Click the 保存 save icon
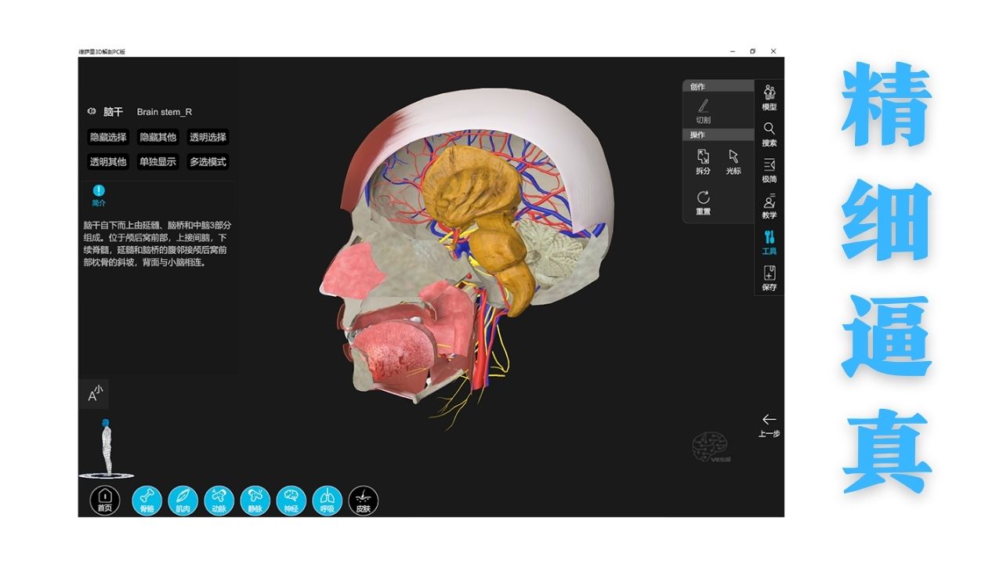This screenshot has width=1003, height=564. 769,277
